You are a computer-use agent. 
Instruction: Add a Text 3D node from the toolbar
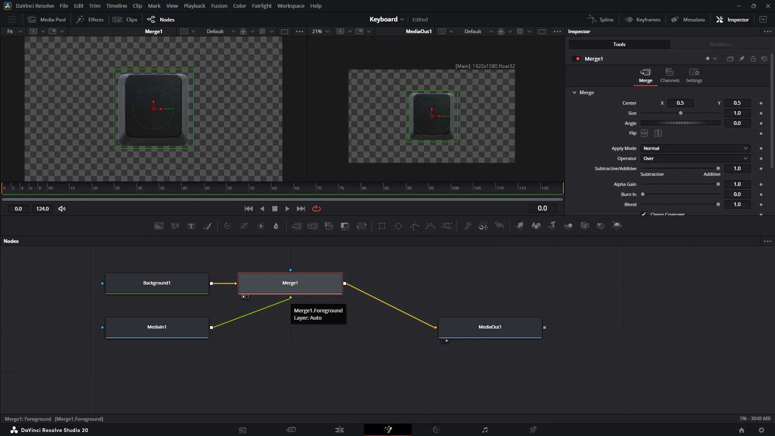(x=552, y=225)
